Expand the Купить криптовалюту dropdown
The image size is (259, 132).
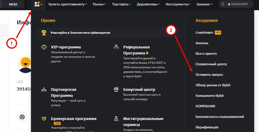tap(68, 5)
